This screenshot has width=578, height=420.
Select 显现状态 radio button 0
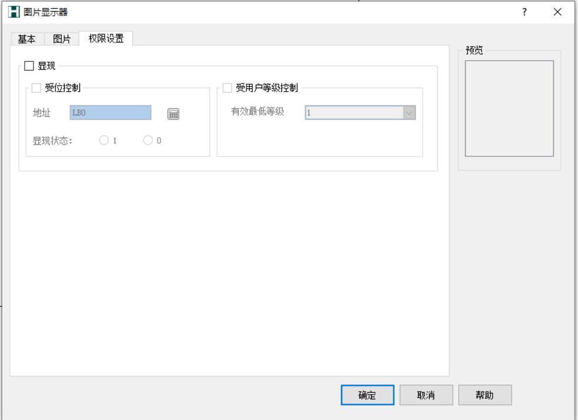148,141
